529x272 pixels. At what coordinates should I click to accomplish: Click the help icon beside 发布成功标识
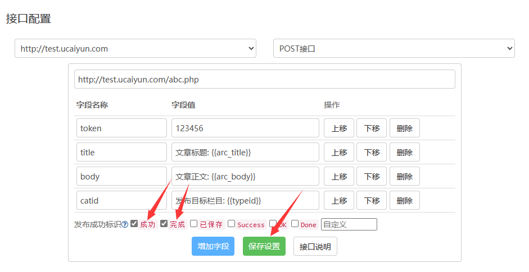(x=125, y=224)
